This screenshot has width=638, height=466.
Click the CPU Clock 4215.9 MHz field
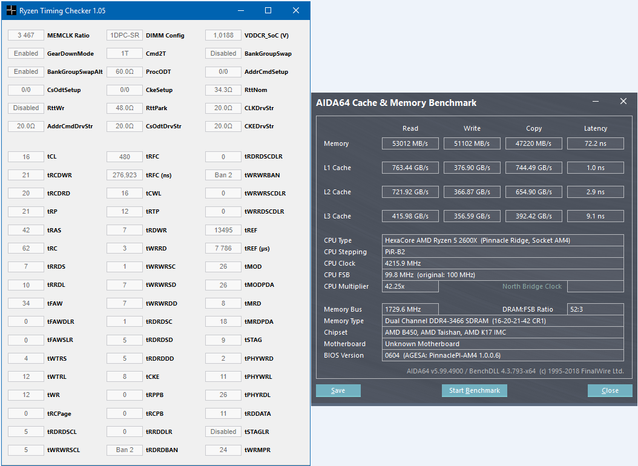point(503,263)
